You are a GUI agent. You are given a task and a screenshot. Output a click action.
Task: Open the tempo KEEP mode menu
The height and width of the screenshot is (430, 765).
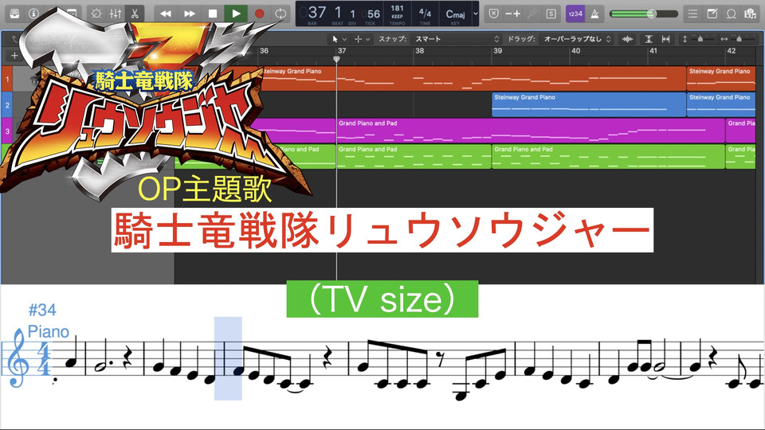[397, 16]
